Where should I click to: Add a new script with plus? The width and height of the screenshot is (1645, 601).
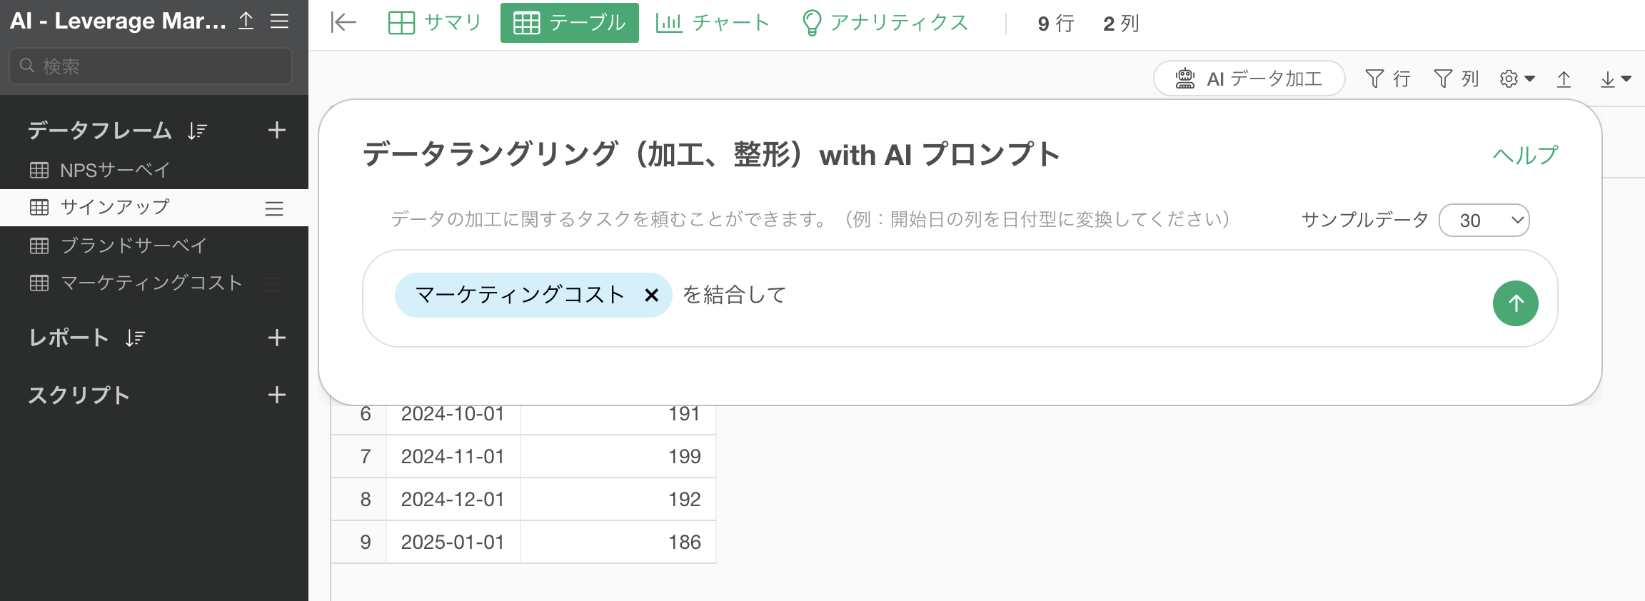click(276, 395)
